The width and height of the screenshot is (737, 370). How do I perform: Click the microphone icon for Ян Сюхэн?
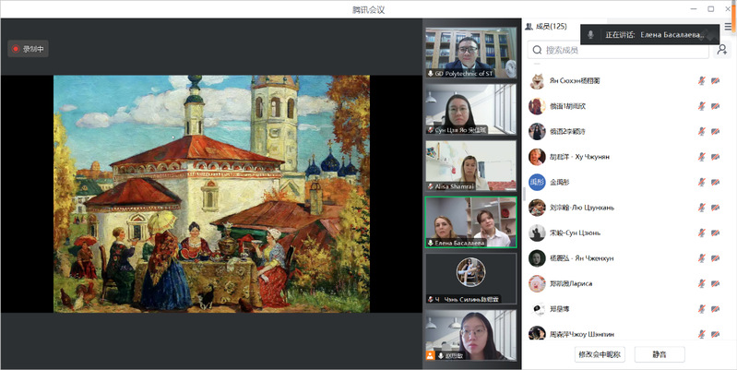pos(701,80)
